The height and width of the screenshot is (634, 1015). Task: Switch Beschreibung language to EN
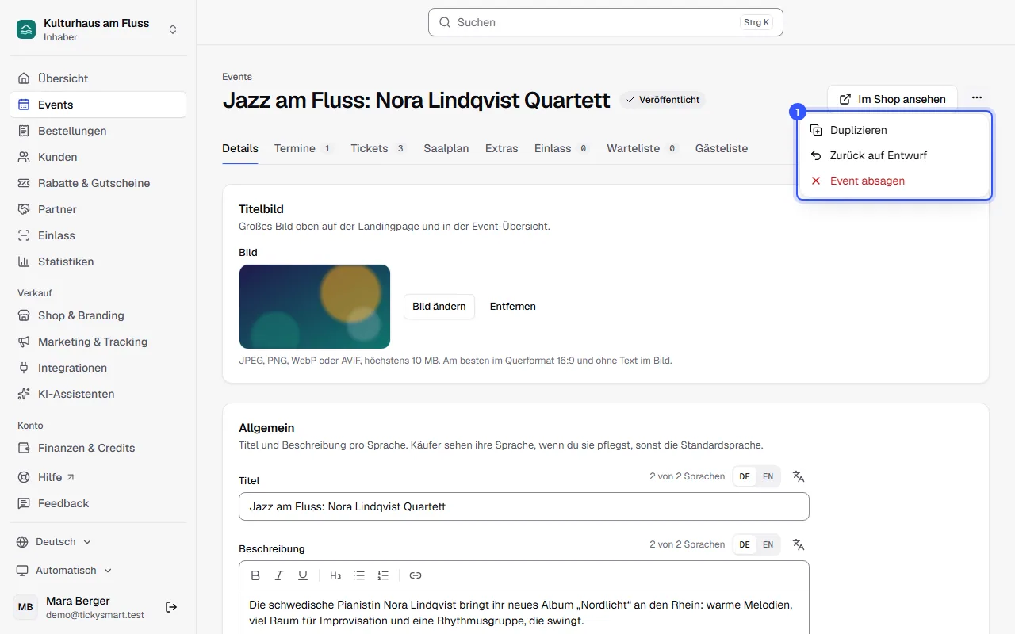768,544
